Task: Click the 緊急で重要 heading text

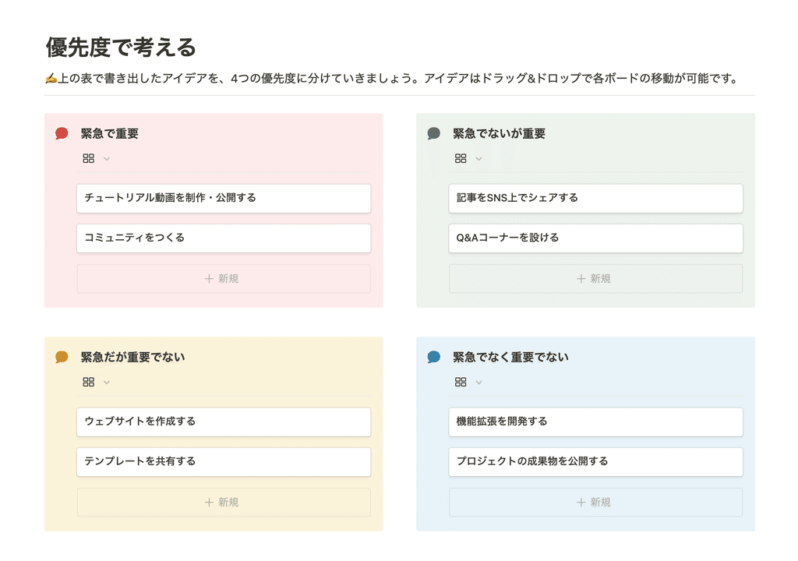Action: click(109, 134)
